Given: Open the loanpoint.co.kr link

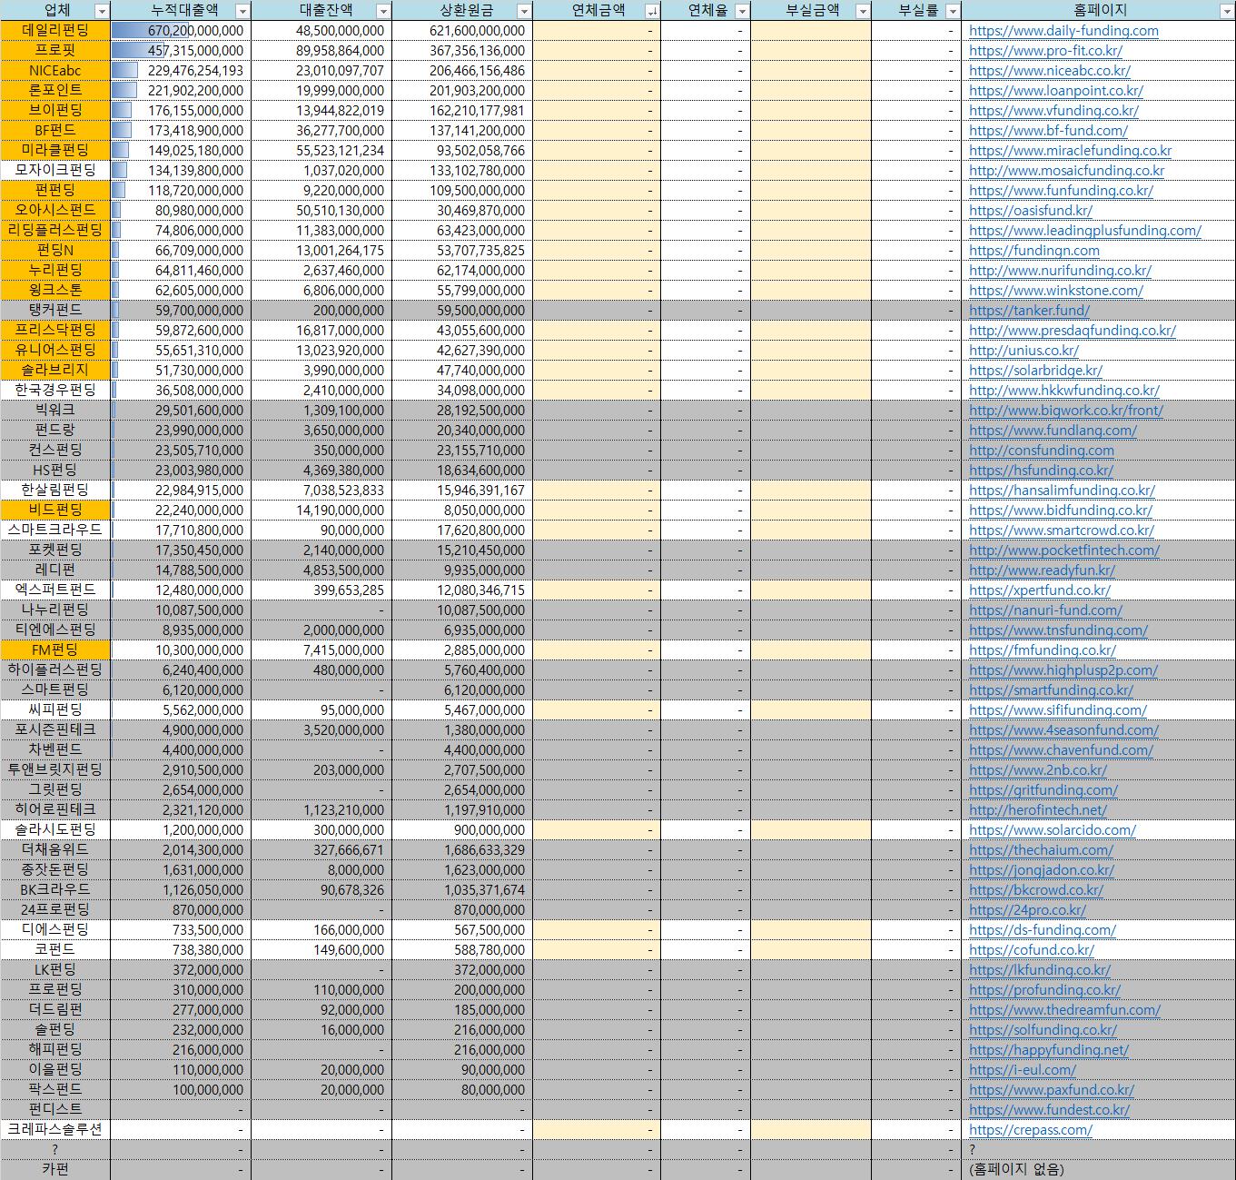Looking at the screenshot, I should (1056, 91).
